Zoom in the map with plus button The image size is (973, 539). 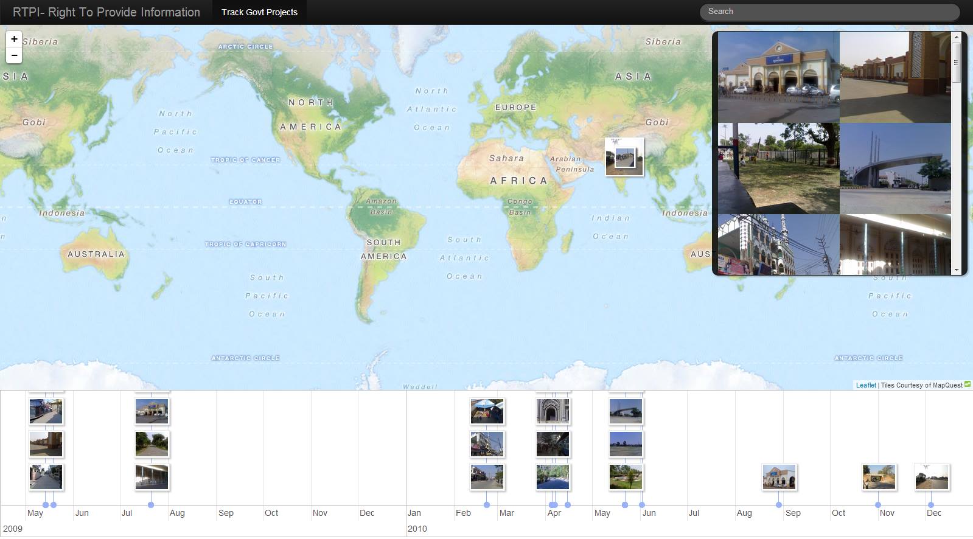(14, 39)
